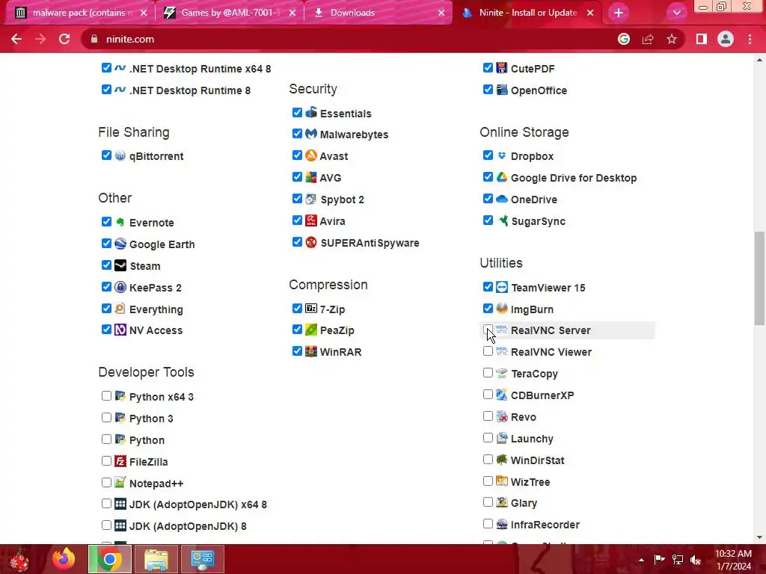Enable the TeraCopy checkbox
The image size is (766, 574).
(488, 373)
